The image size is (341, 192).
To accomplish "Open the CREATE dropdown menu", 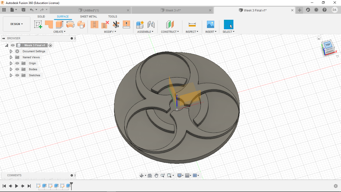I will point(59,32).
